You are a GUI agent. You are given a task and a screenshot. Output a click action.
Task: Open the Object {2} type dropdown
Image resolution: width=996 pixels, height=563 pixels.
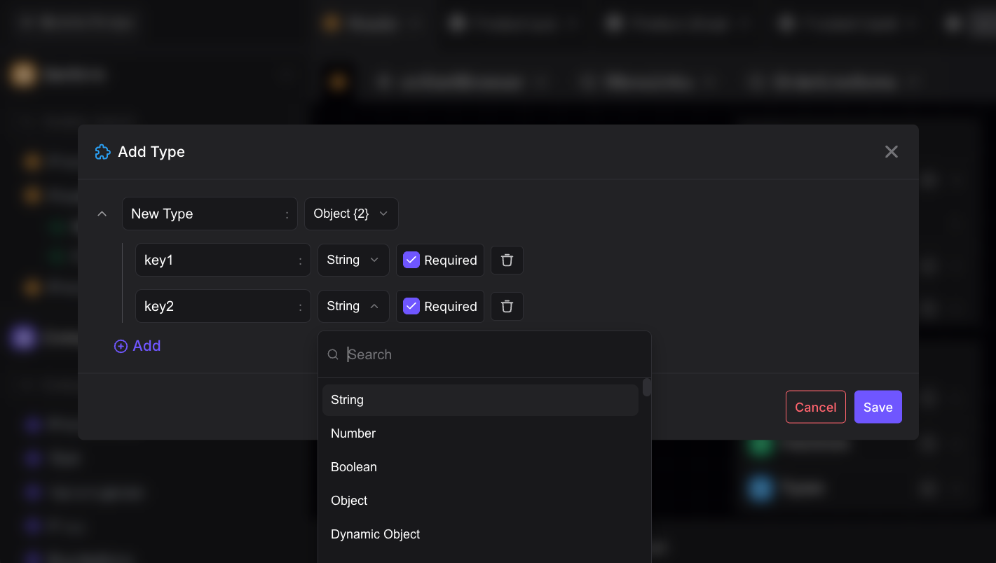351,214
